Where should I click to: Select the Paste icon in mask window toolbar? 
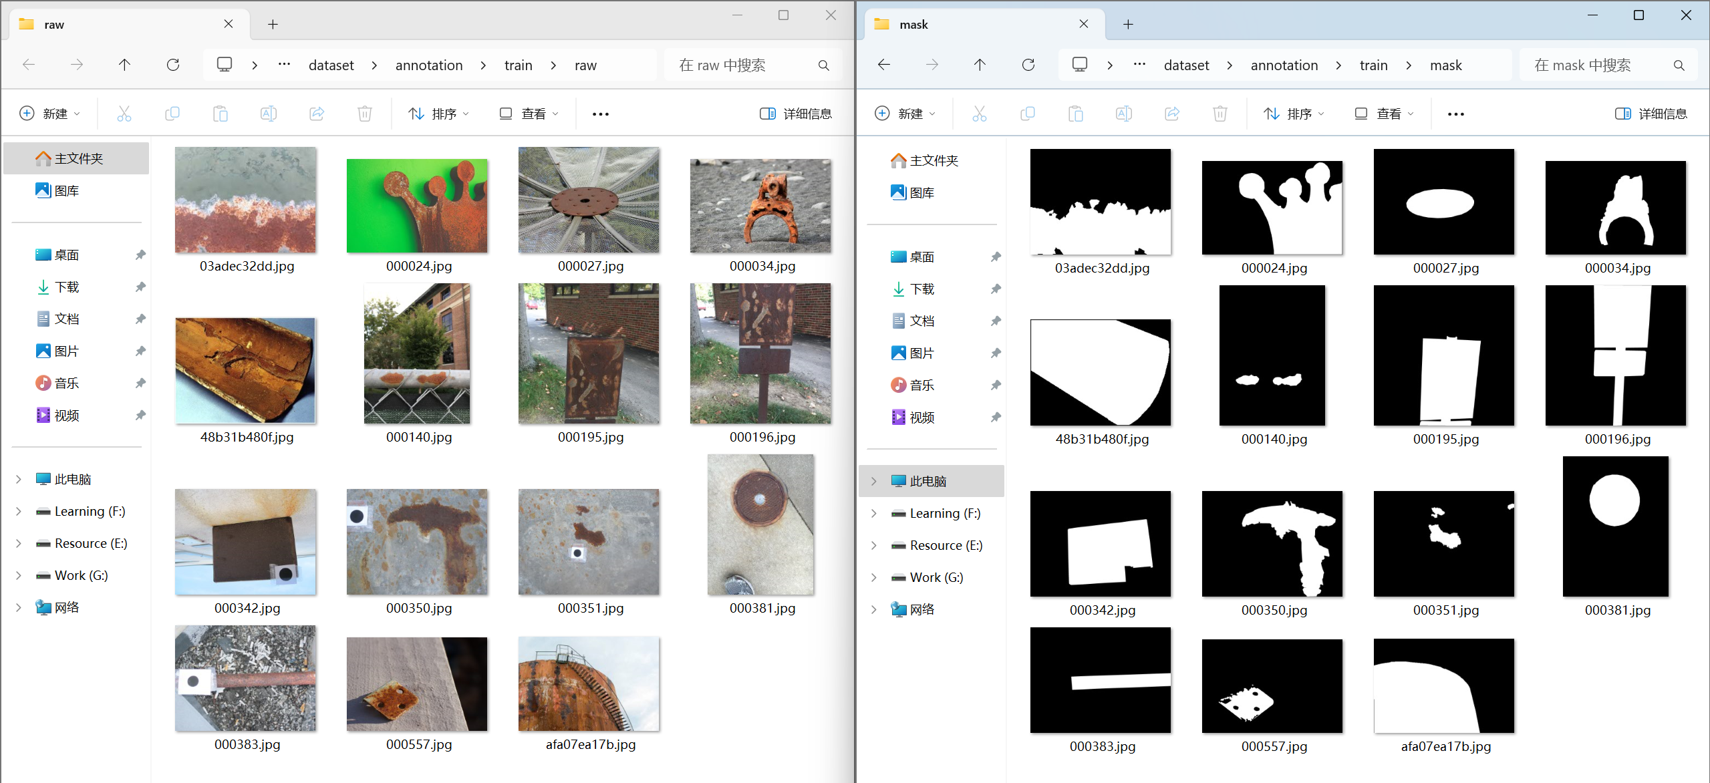click(1076, 113)
